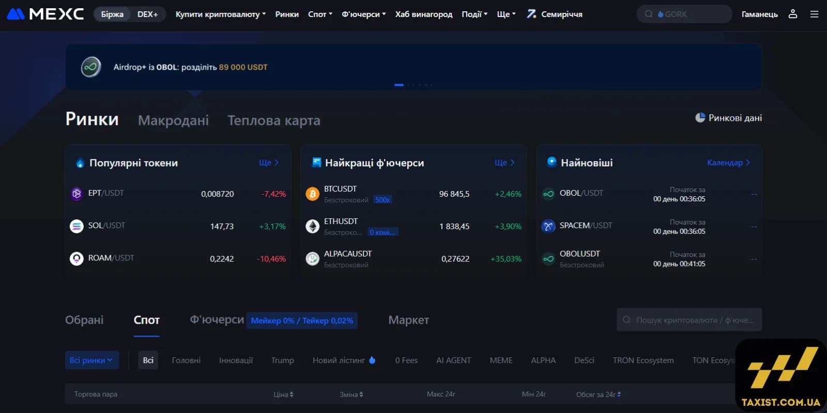The image size is (827, 413).
Task: Click the search magnifier icon in header
Action: (x=649, y=14)
